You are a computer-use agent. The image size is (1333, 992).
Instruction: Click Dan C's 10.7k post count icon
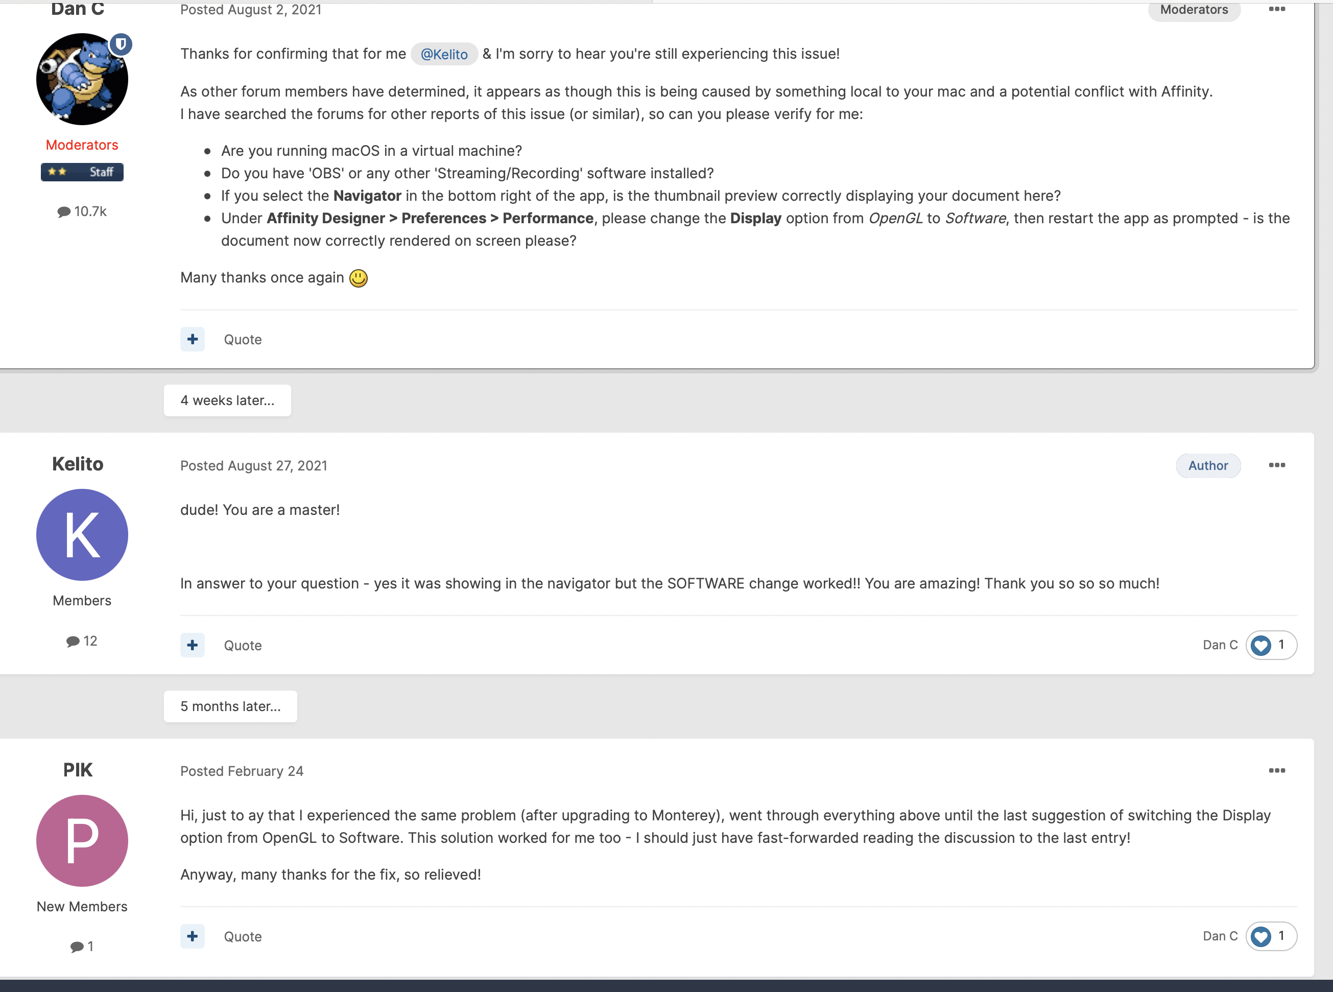(x=64, y=212)
